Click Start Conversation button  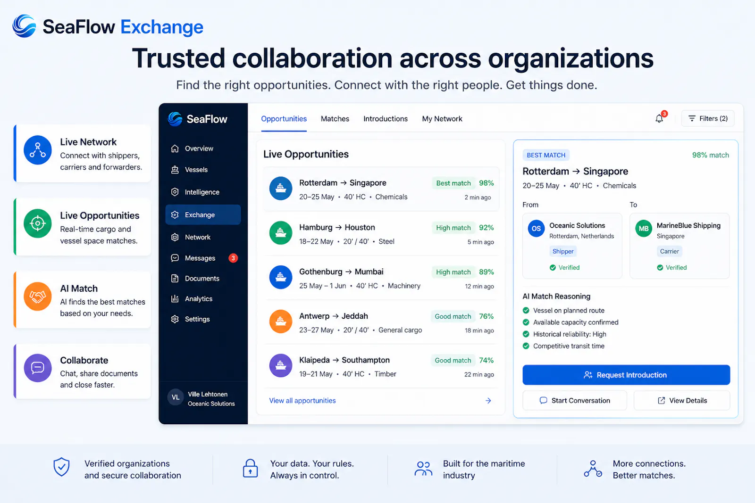click(575, 400)
